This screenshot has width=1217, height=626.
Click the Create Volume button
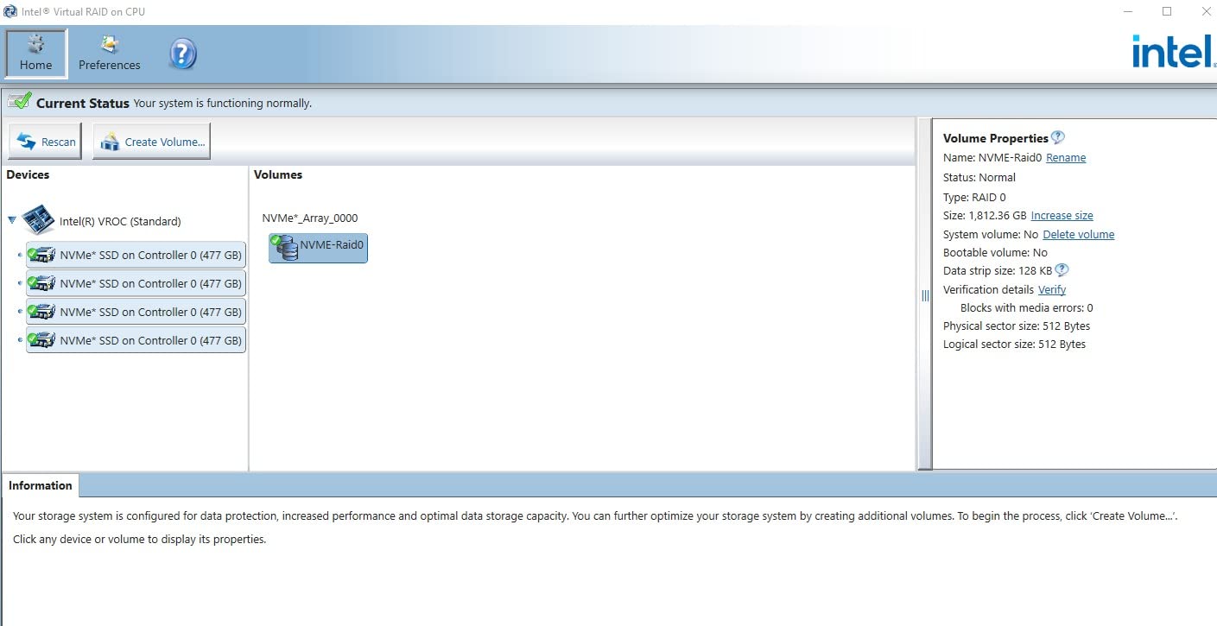pos(152,142)
